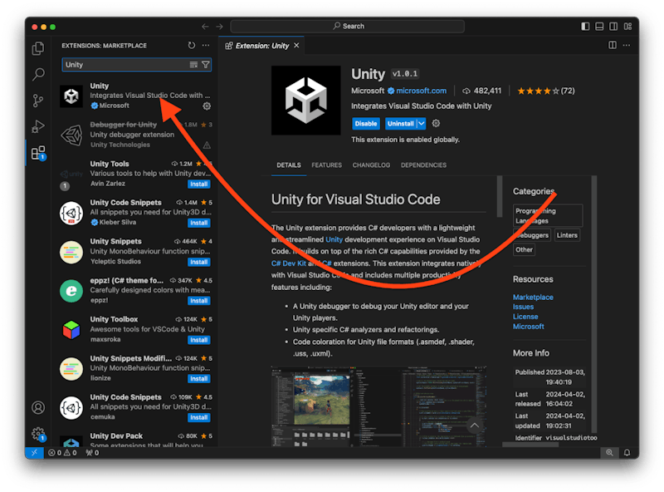The width and height of the screenshot is (664, 492).
Task: Clear extensions search results icon
Action: pyautogui.click(x=194, y=65)
